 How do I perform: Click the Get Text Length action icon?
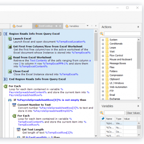(19, 130)
